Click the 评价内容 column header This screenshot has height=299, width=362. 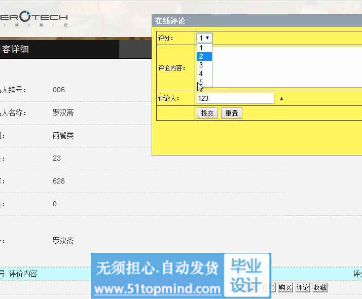pyautogui.click(x=23, y=274)
